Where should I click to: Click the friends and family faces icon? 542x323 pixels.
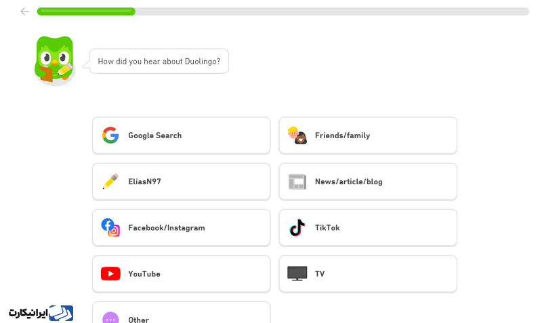tap(297, 135)
